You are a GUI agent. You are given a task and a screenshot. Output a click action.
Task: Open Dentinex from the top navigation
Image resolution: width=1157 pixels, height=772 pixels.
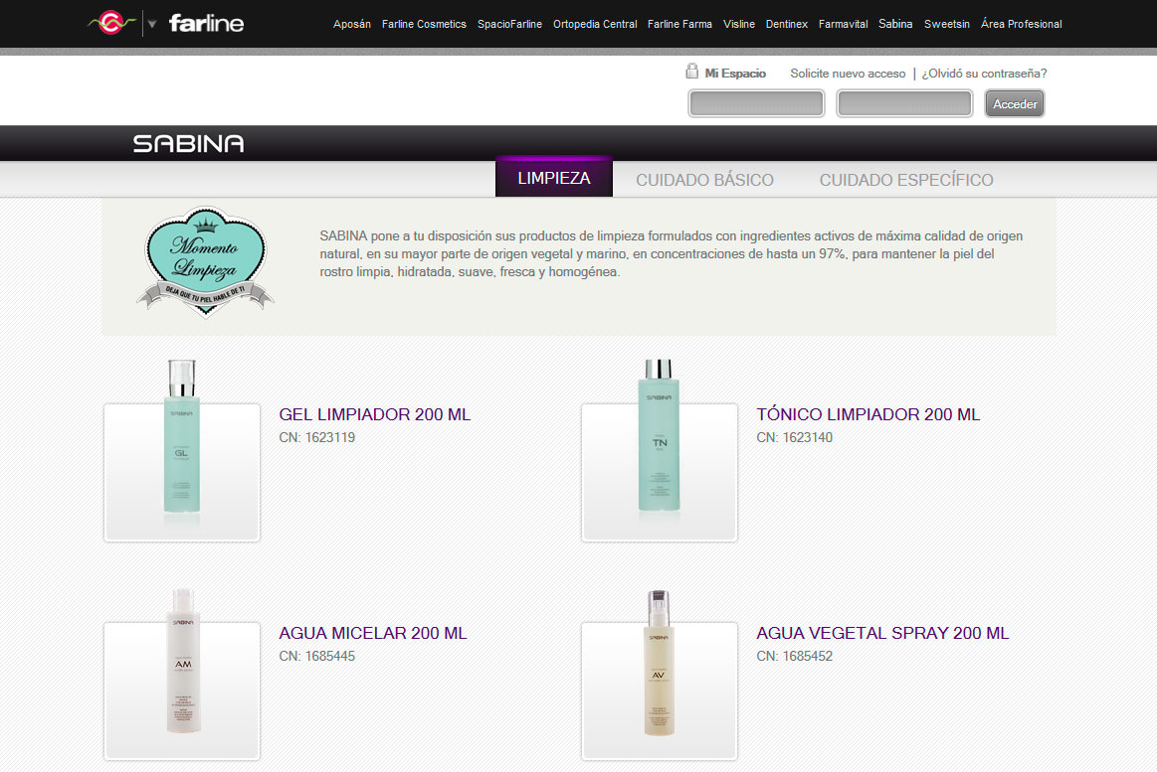(x=786, y=24)
